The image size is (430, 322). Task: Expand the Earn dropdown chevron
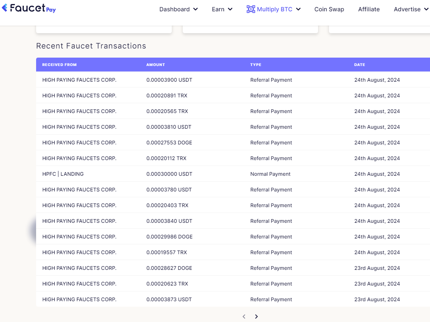[231, 9]
